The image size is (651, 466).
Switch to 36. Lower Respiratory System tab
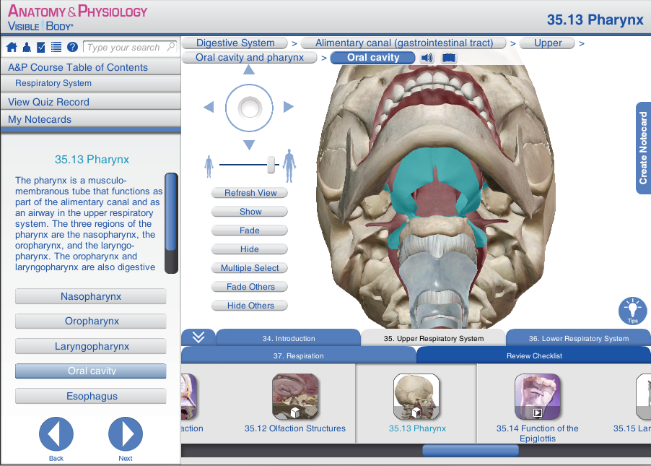[x=578, y=338]
